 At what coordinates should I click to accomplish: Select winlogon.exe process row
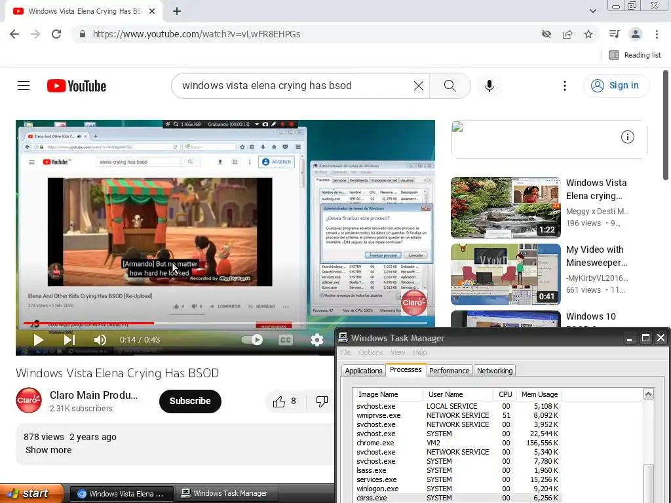pyautogui.click(x=457, y=489)
